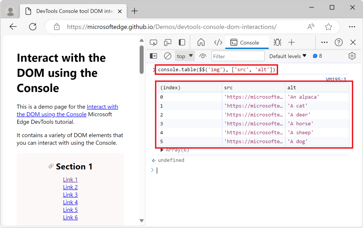The height and width of the screenshot is (228, 363).
Task: Open More tools menu with ellipsis
Action: coord(324,42)
